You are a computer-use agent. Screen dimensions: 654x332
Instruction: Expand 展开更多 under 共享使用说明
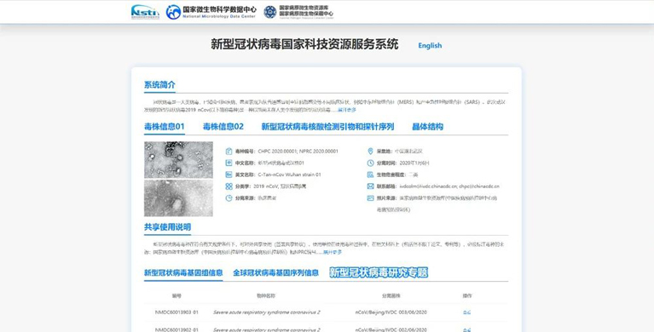(x=333, y=252)
